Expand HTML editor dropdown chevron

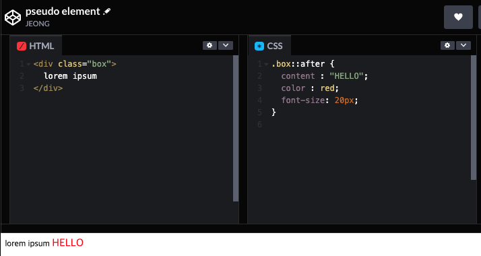pyautogui.click(x=226, y=45)
